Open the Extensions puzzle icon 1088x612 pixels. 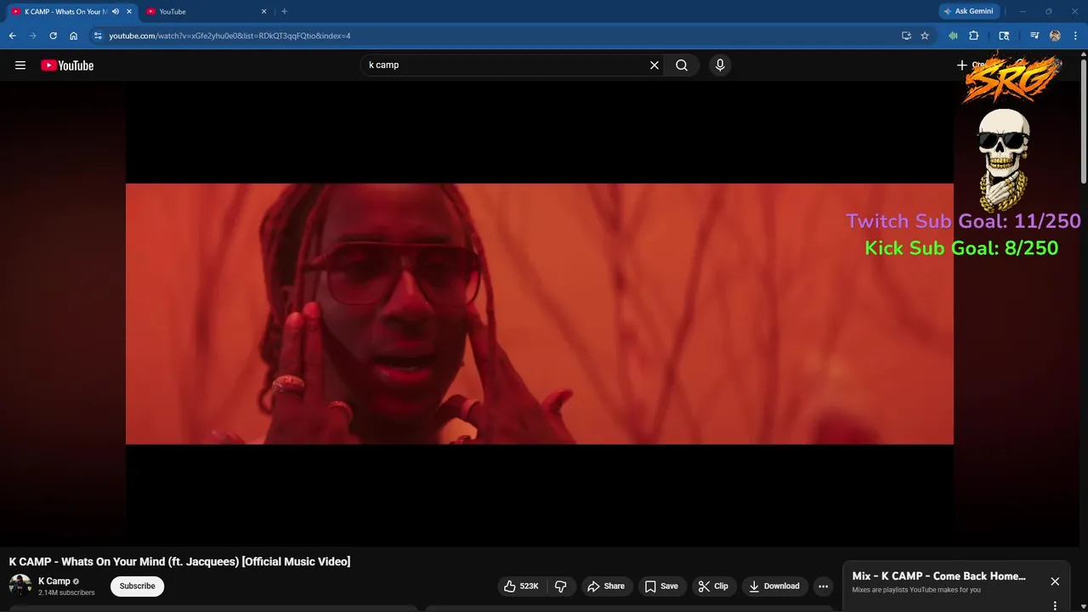pyautogui.click(x=974, y=36)
